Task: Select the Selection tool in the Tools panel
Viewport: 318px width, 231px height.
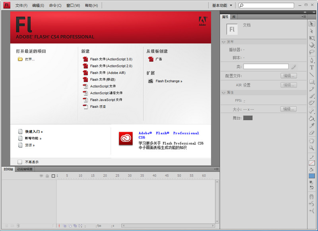Action: 312,24
